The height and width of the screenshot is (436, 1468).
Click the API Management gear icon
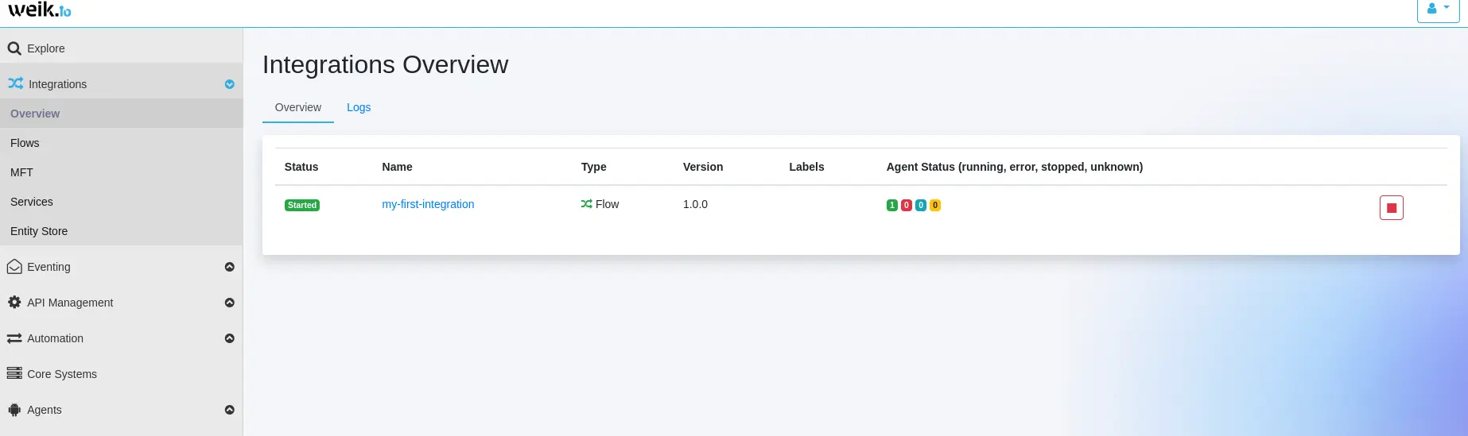click(14, 303)
